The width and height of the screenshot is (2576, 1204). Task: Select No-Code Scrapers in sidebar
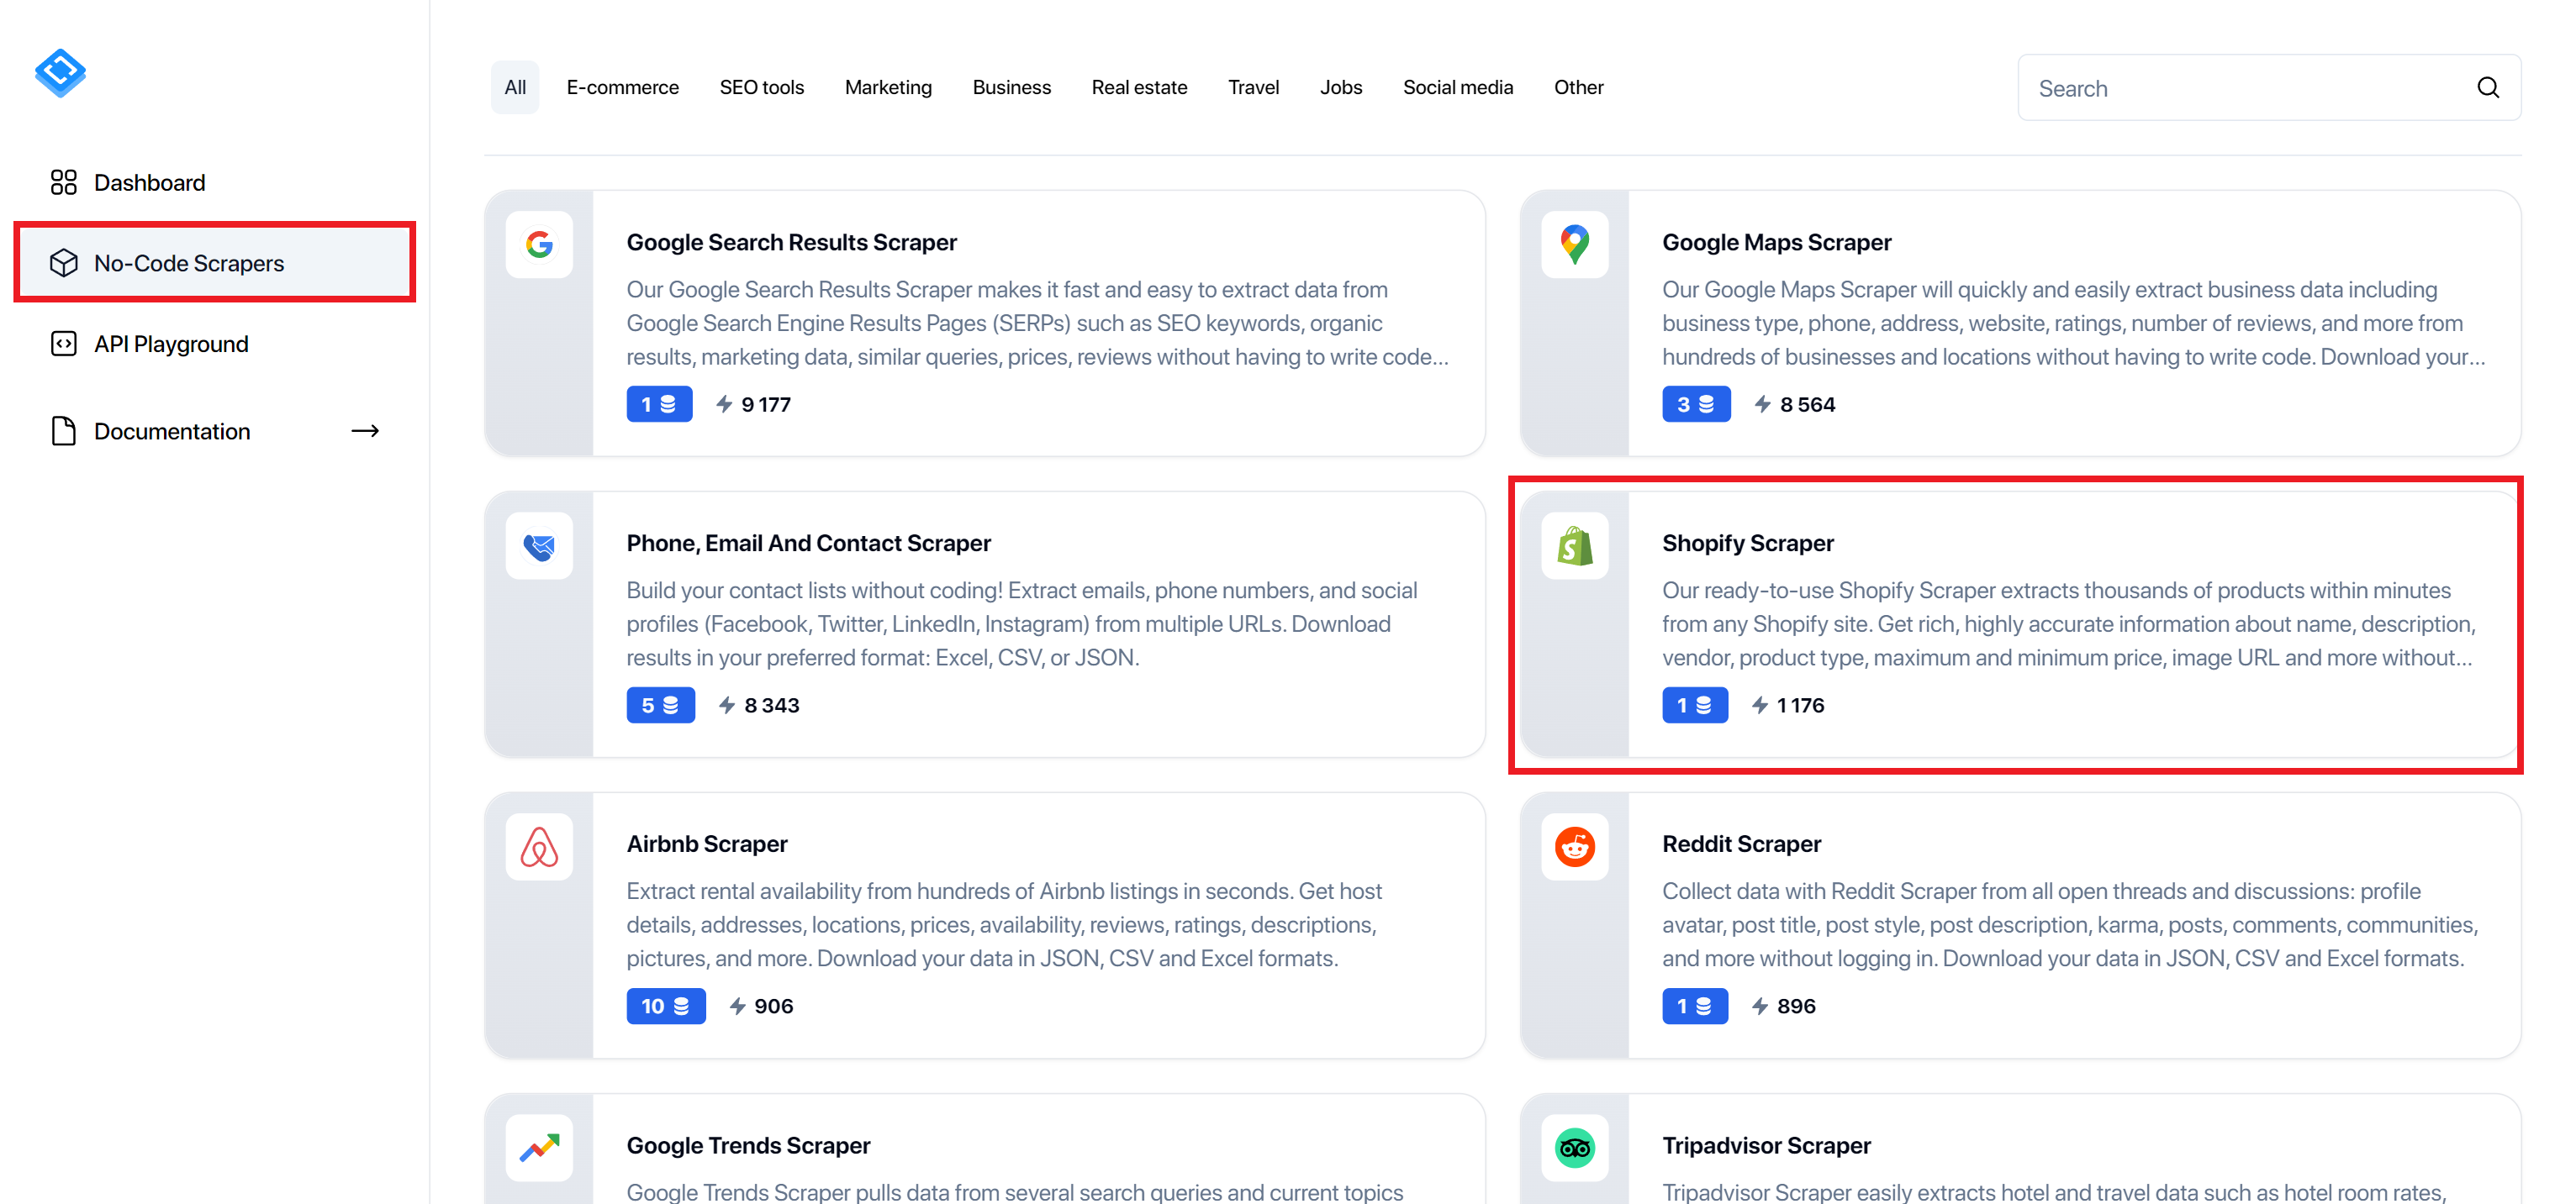(x=214, y=263)
